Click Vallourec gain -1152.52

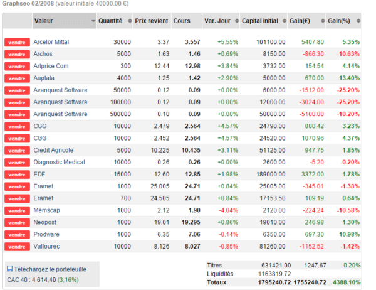[311, 246]
